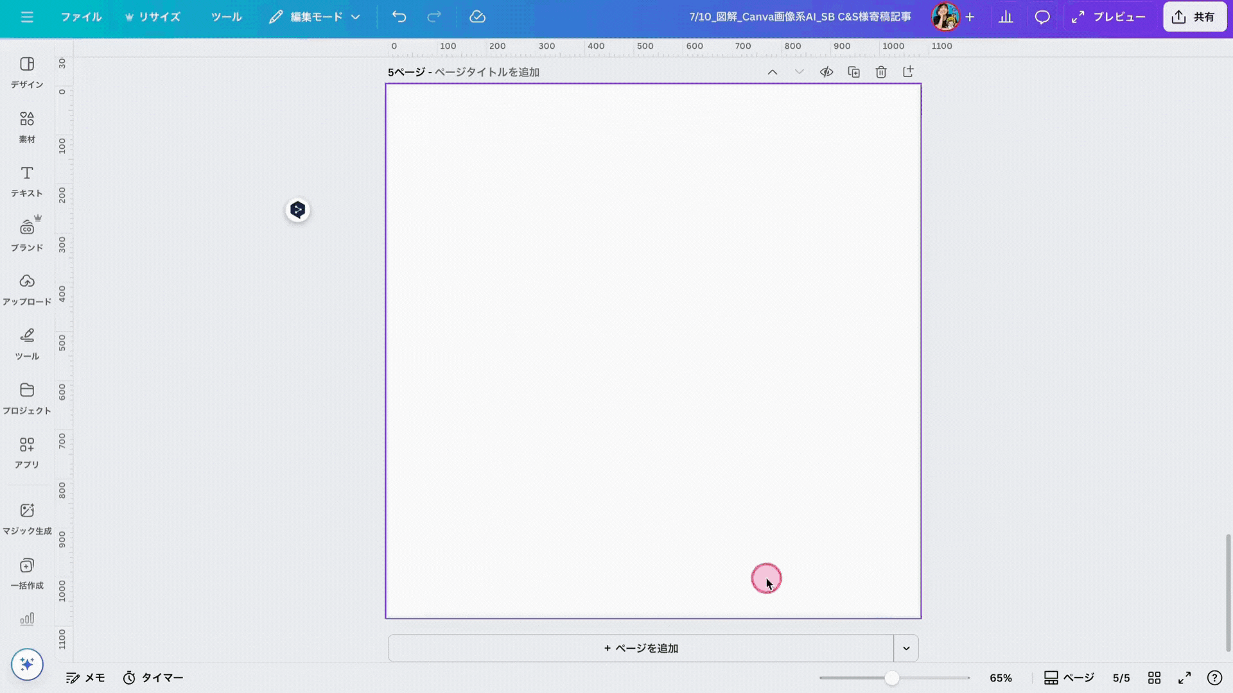Toggle grid view thumbnails
Screen dimensions: 1233x693
tap(1154, 678)
